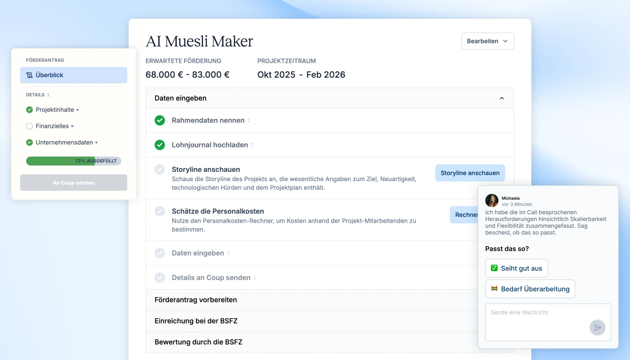
Task: Click green checkmark beside Unternehmensdaten
Action: [x=29, y=142]
